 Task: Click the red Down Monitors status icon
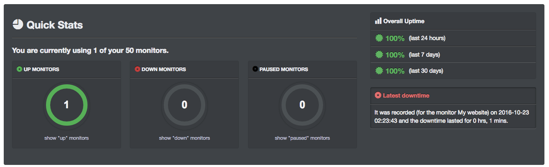pyautogui.click(x=137, y=69)
